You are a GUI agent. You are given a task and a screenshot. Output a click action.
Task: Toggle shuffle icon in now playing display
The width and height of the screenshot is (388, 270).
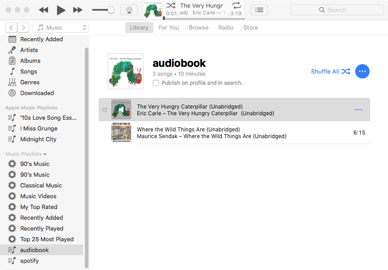tap(171, 5)
